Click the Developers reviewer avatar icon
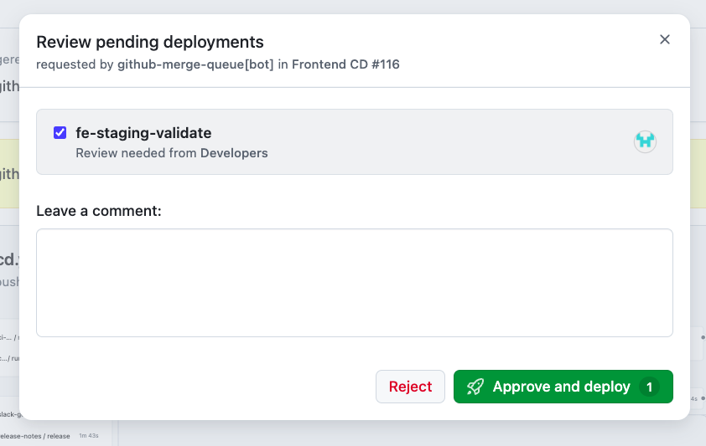 [x=646, y=142]
